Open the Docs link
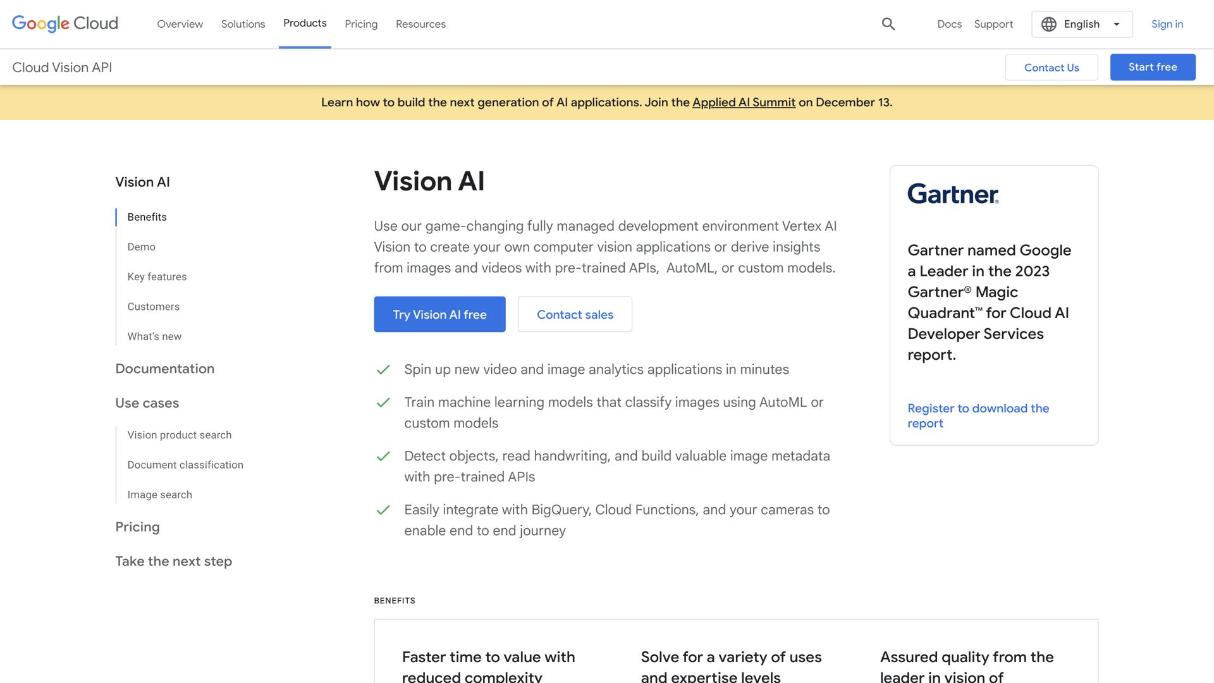The image size is (1214, 683). point(949,24)
